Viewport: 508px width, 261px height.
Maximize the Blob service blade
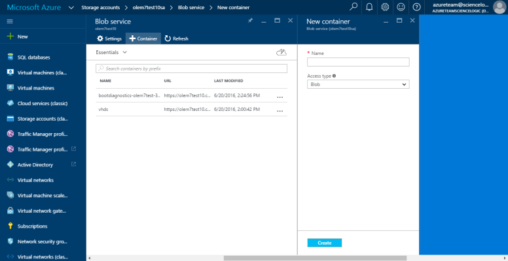click(x=277, y=20)
